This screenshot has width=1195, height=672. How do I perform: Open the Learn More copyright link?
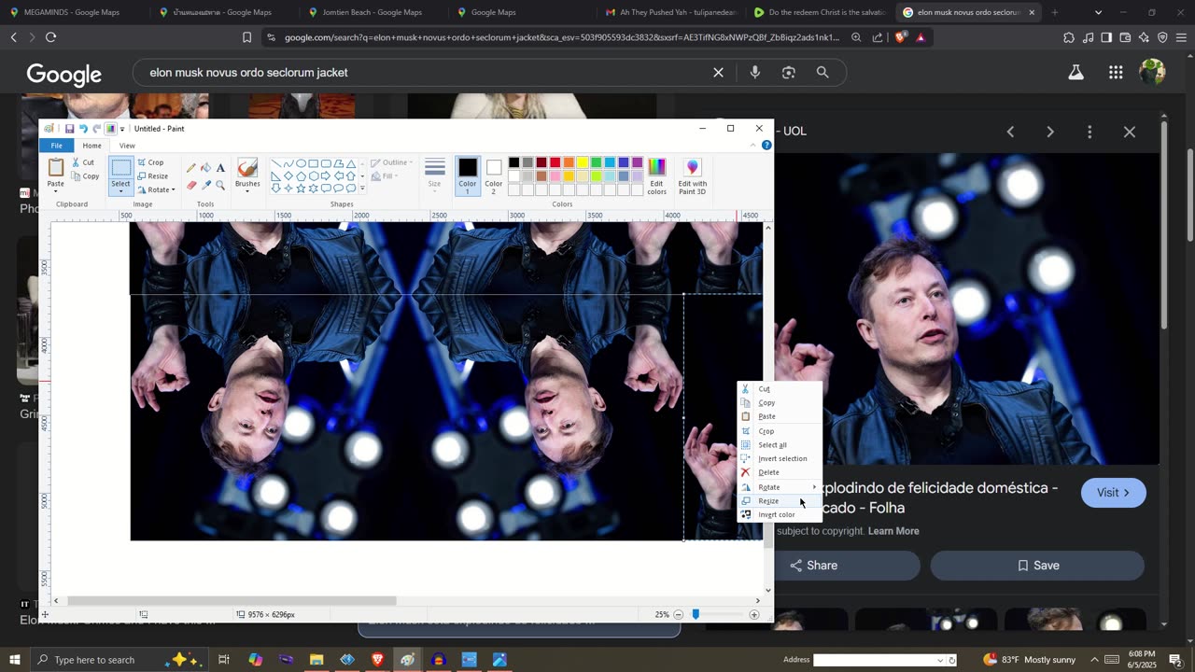tap(893, 531)
